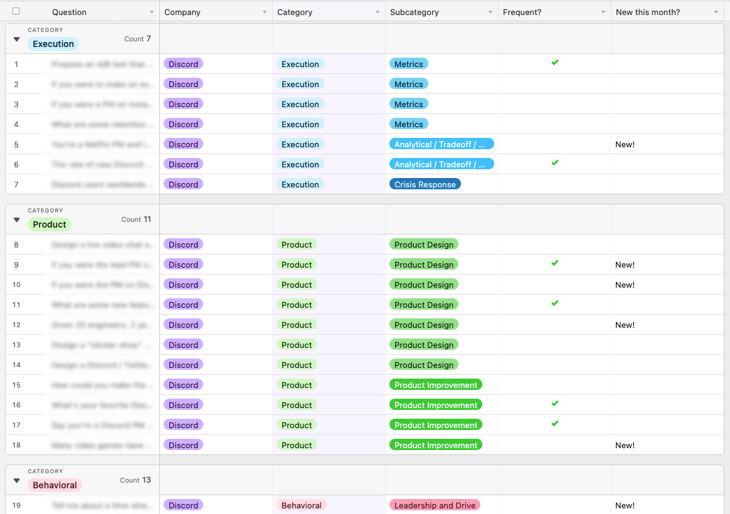Image resolution: width=730 pixels, height=514 pixels.
Task: Uncheck the Frequent checkmark in row 6
Action: pos(554,163)
